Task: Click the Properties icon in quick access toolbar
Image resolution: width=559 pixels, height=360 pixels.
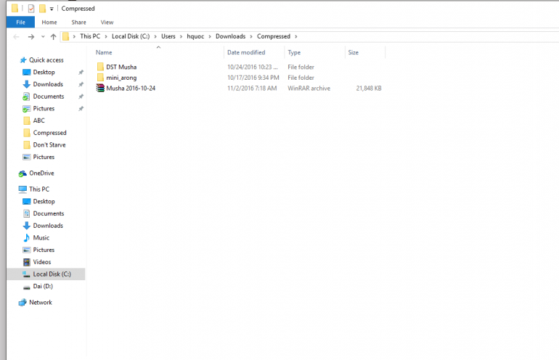Action: pos(31,9)
